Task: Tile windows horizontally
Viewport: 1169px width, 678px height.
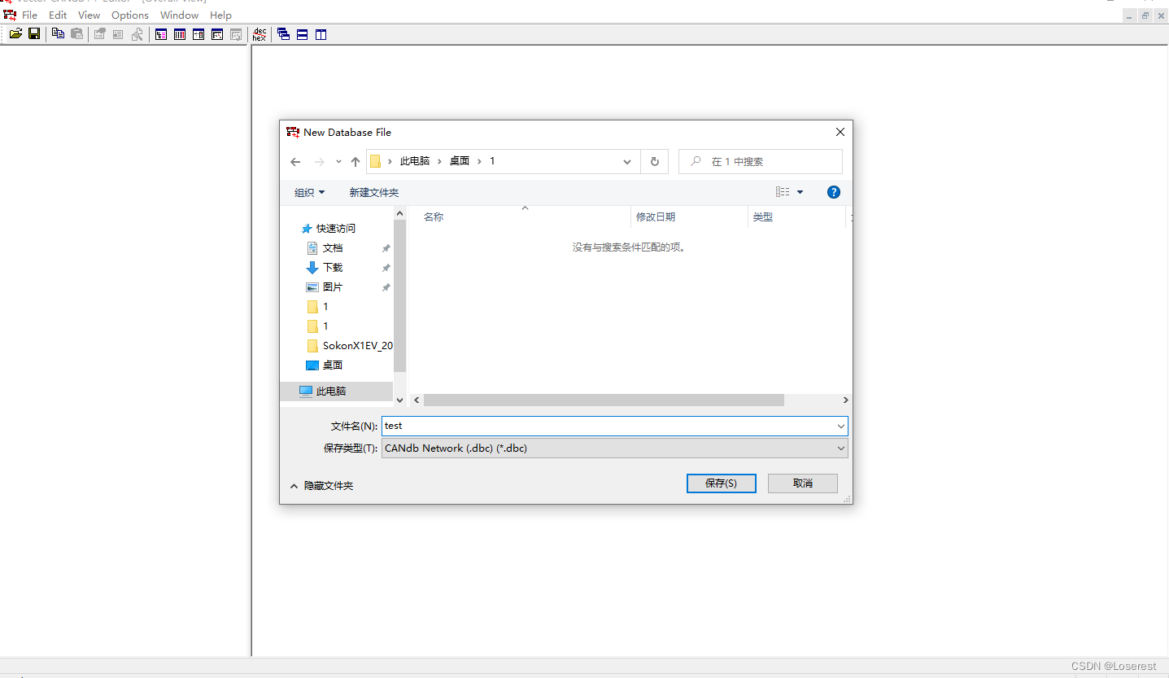Action: [301, 33]
